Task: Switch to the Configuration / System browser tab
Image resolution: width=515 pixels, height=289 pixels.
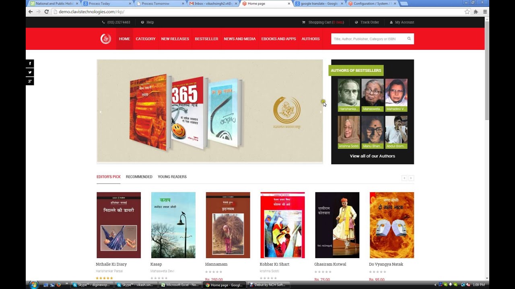Action: click(372, 4)
